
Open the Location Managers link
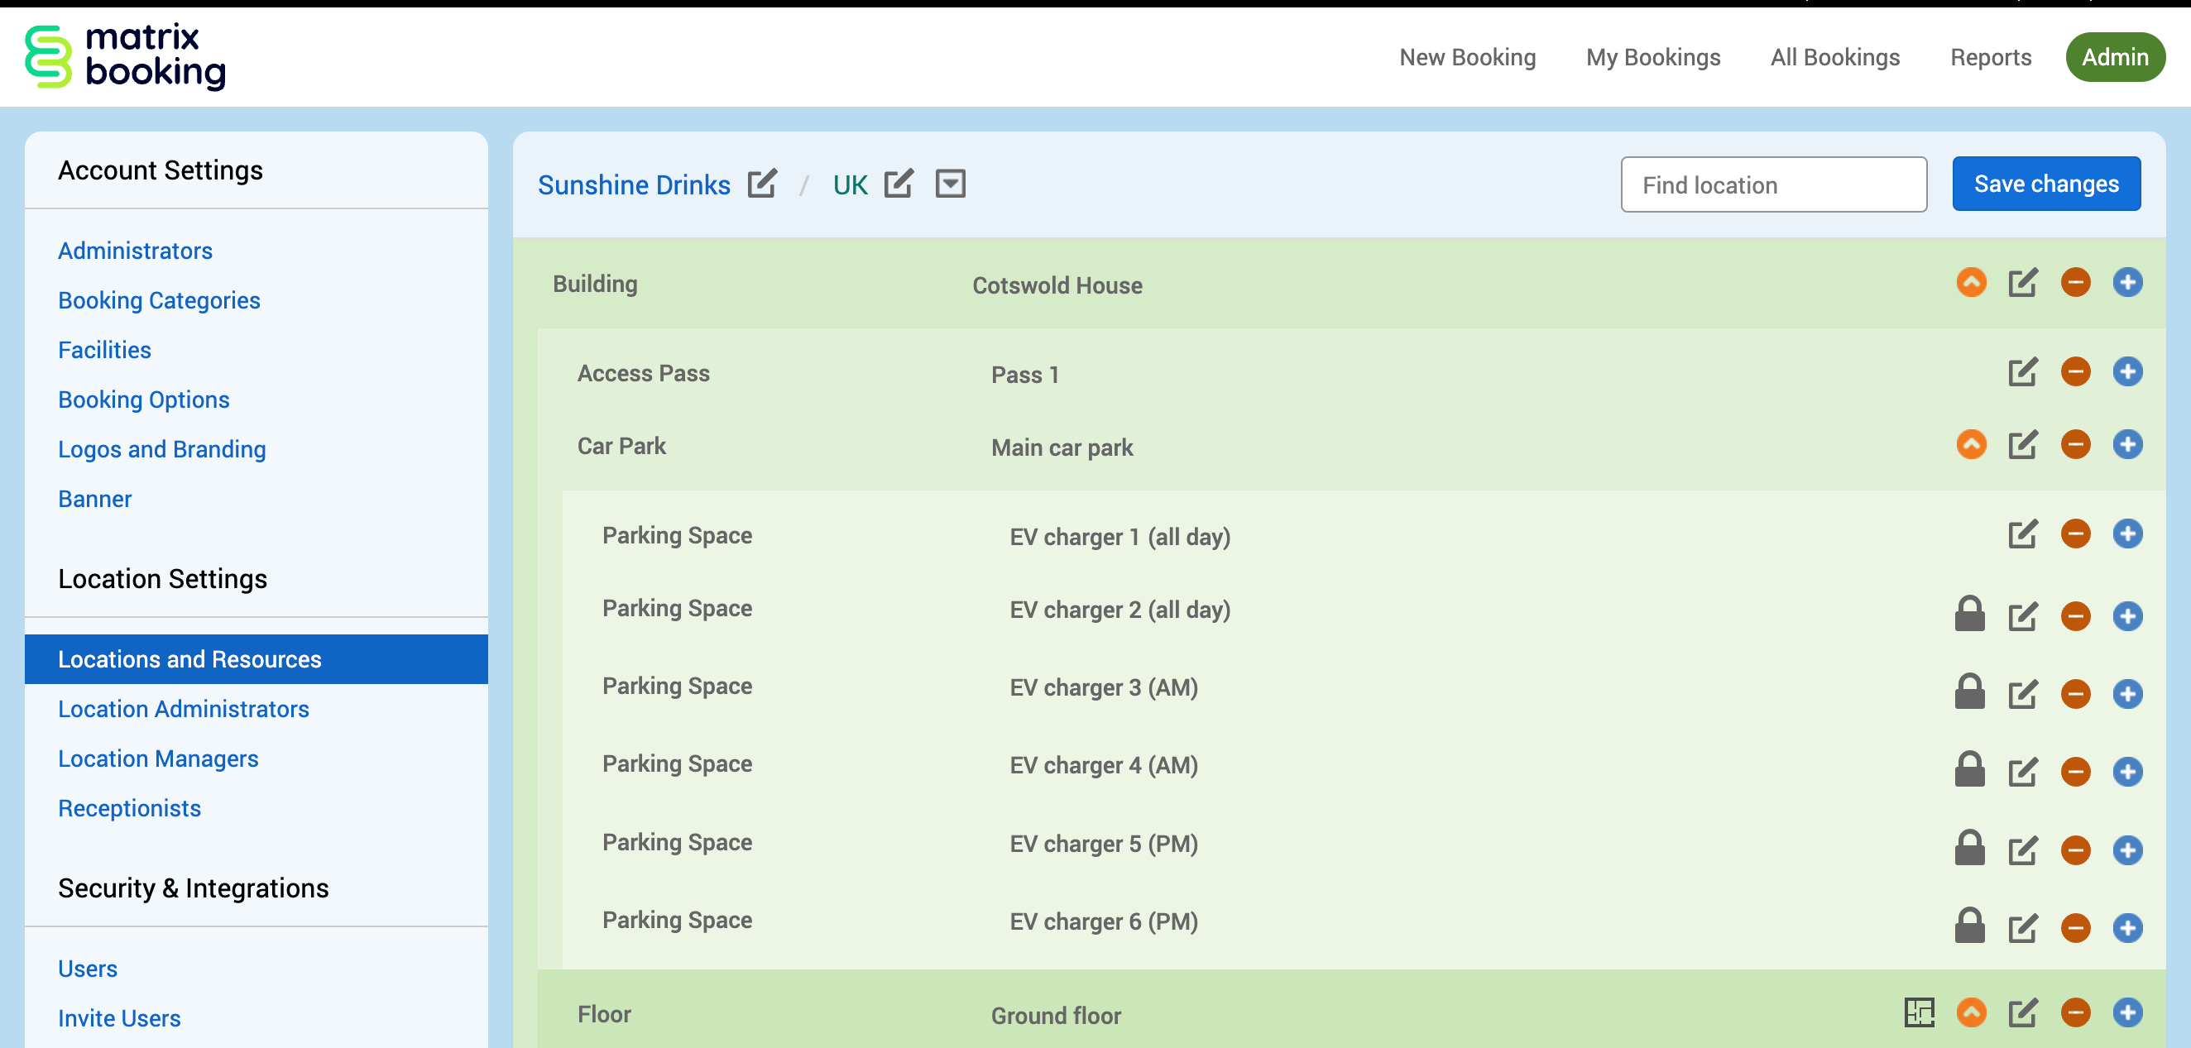pyautogui.click(x=158, y=758)
